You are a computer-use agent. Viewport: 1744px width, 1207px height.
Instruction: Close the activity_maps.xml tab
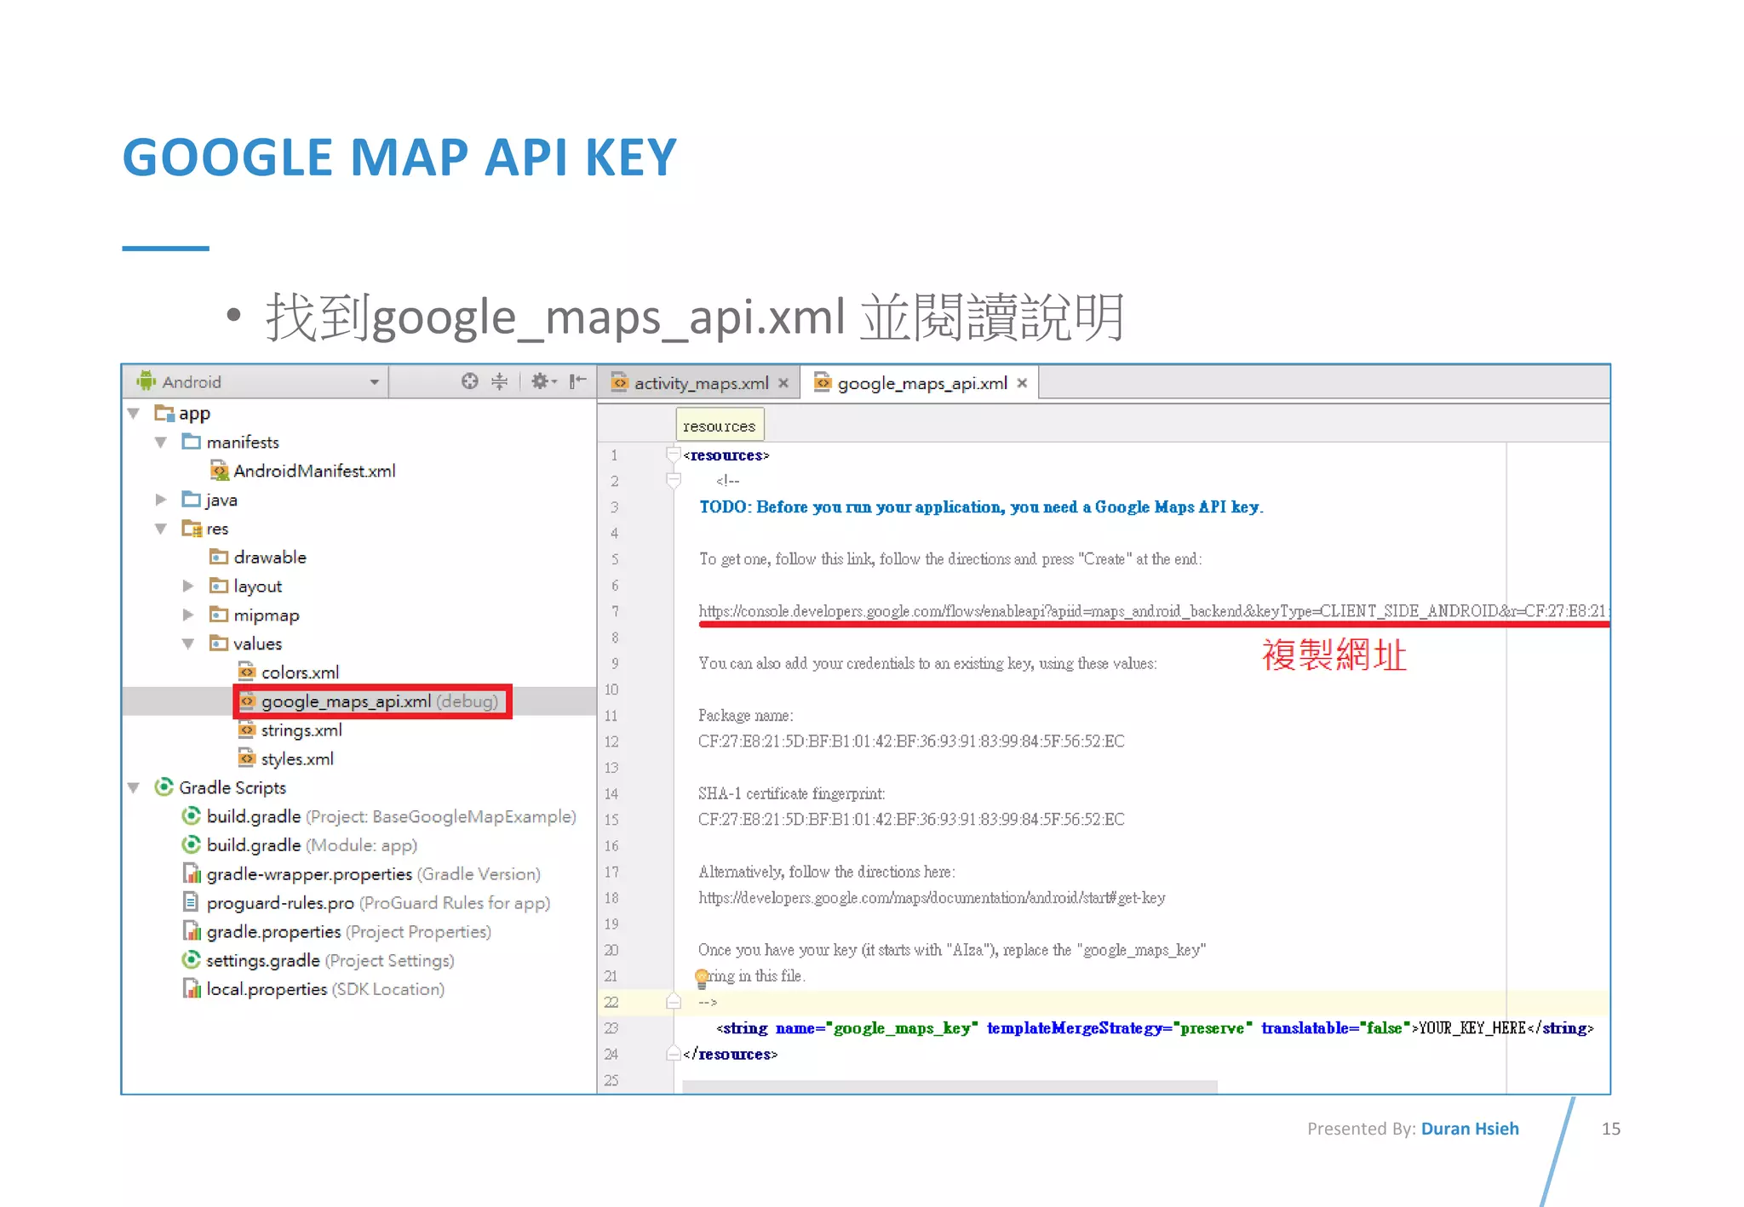(783, 384)
